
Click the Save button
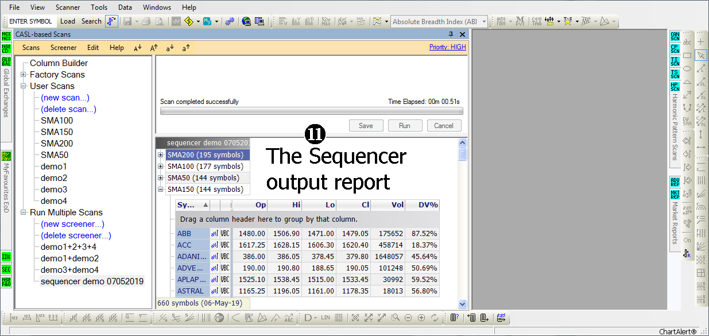[x=366, y=126]
